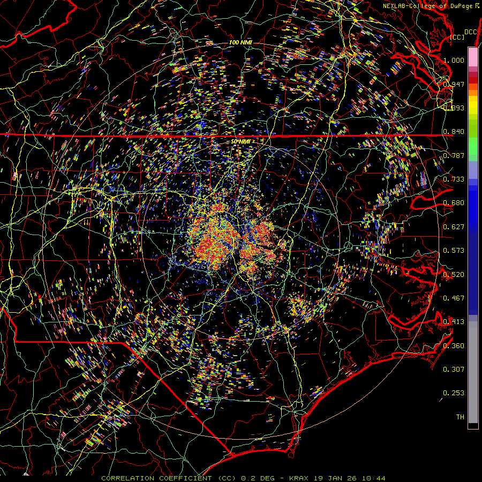Viewport: 482px width, 482px height.
Task: Select the 0.840 scale value
Action: point(454,131)
